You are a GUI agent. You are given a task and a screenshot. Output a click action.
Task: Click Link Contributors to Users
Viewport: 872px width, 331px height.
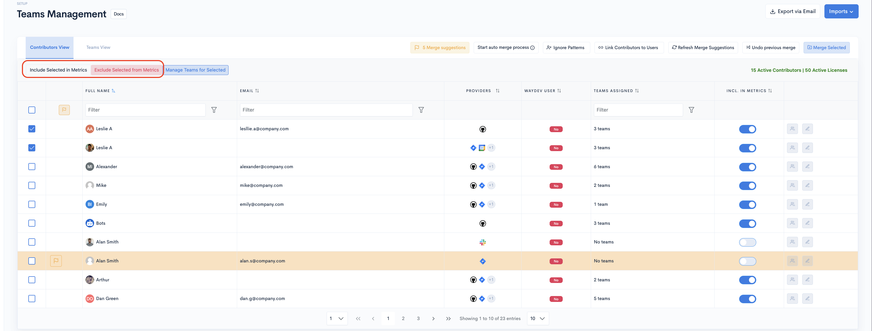(x=629, y=48)
